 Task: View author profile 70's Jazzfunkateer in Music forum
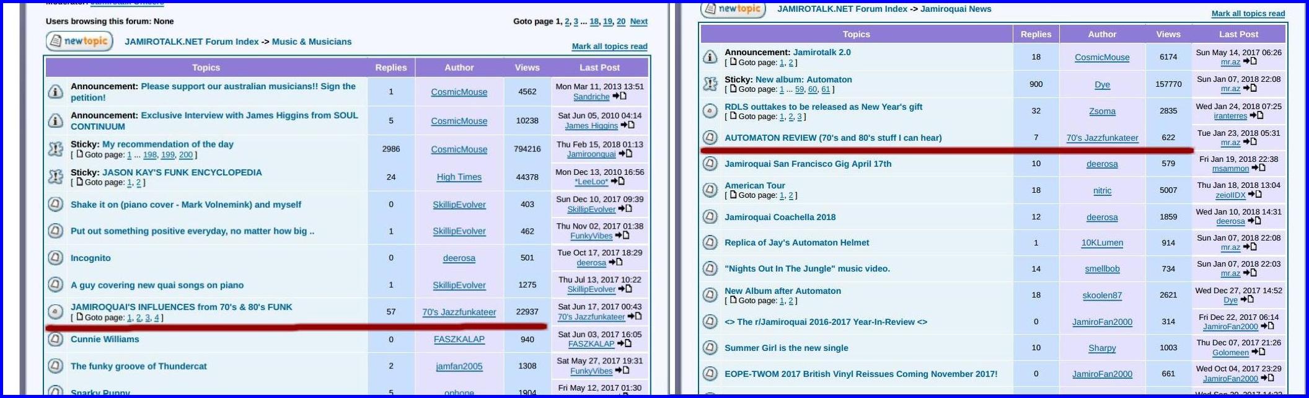[459, 312]
